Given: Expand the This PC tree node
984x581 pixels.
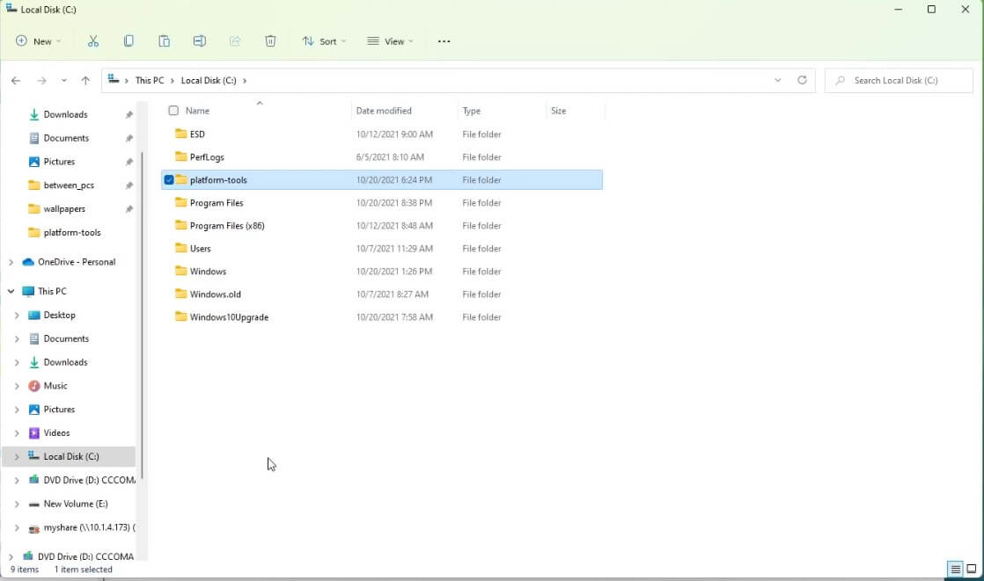Looking at the screenshot, I should coord(11,291).
